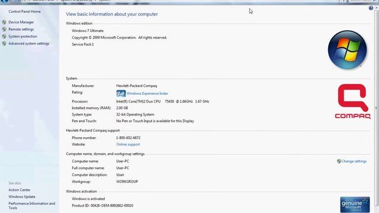
Task: Open the Windows Experience Index link
Action: 147,93
